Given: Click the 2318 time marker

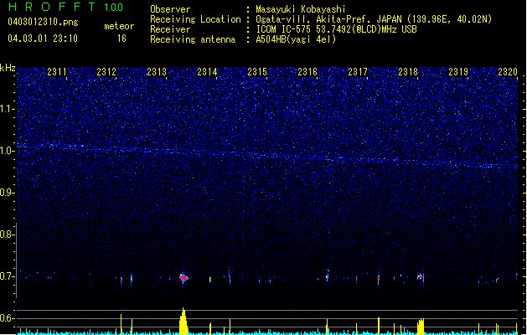Looking at the screenshot, I should [408, 72].
